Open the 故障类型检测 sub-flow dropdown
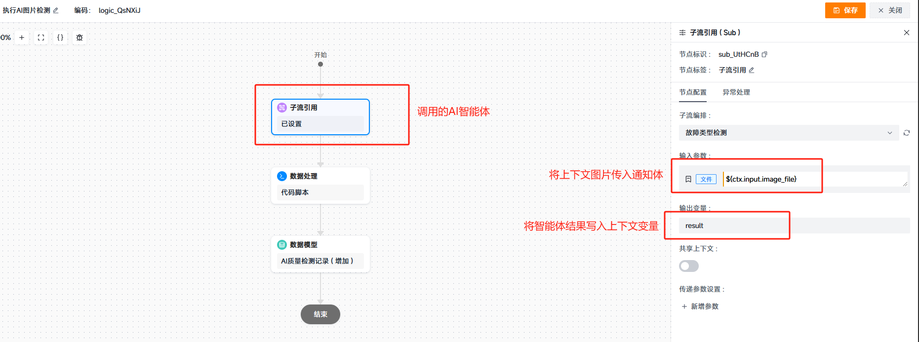The width and height of the screenshot is (919, 342). click(x=789, y=133)
